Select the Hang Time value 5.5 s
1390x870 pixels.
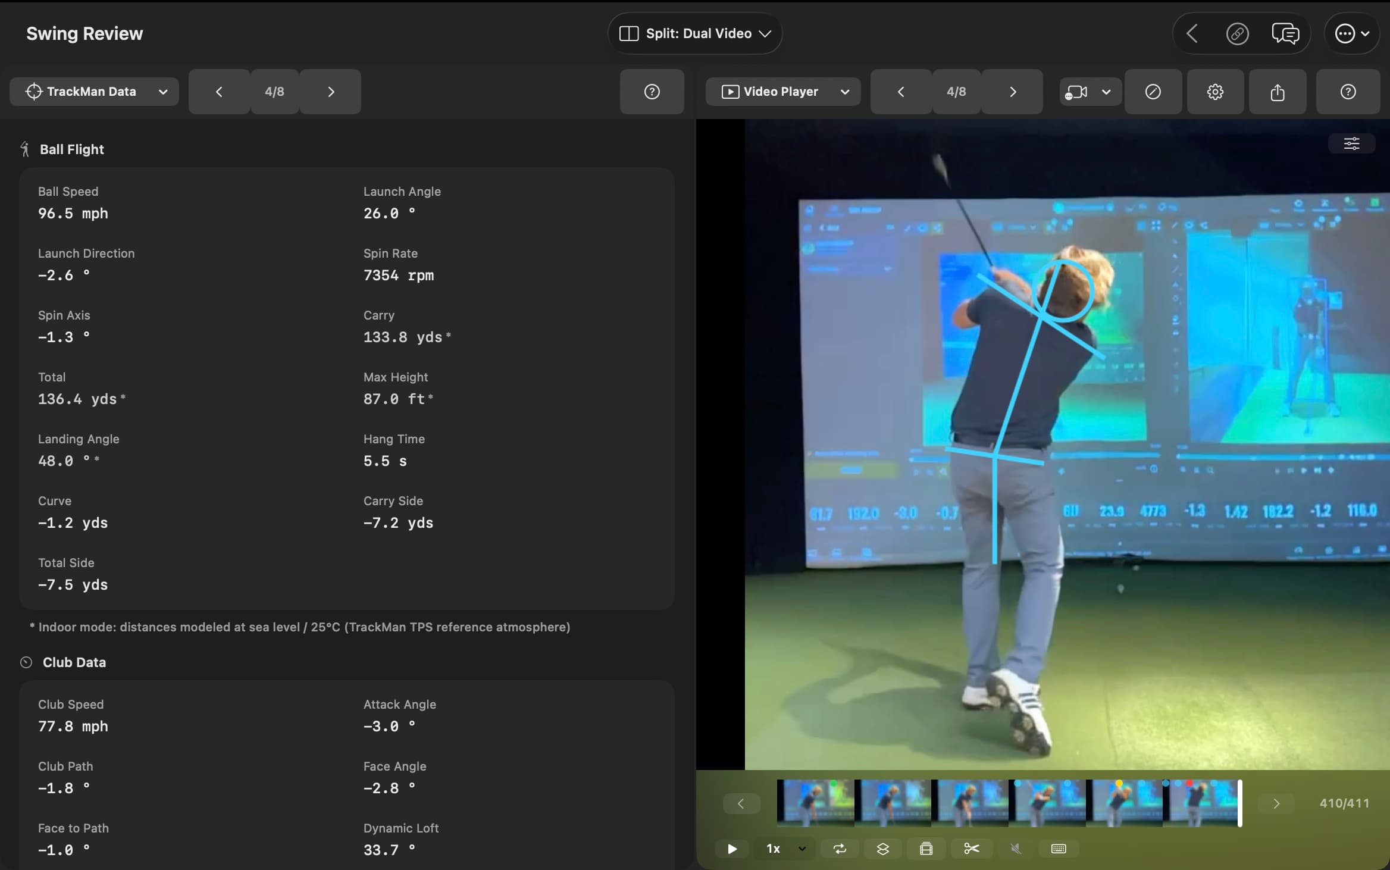pos(385,461)
